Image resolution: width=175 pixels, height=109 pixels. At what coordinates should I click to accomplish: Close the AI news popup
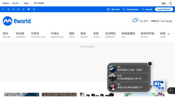(x=150, y=64)
